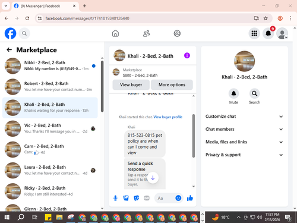Open Ricky 2-Bed, 2-Bath conversation
Screen dimensions: 297x223
click(50, 191)
